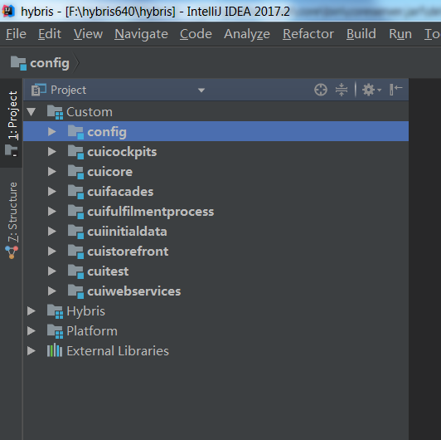This screenshot has height=440, width=441.
Task: Click the cuitest module folder icon
Action: [x=75, y=271]
